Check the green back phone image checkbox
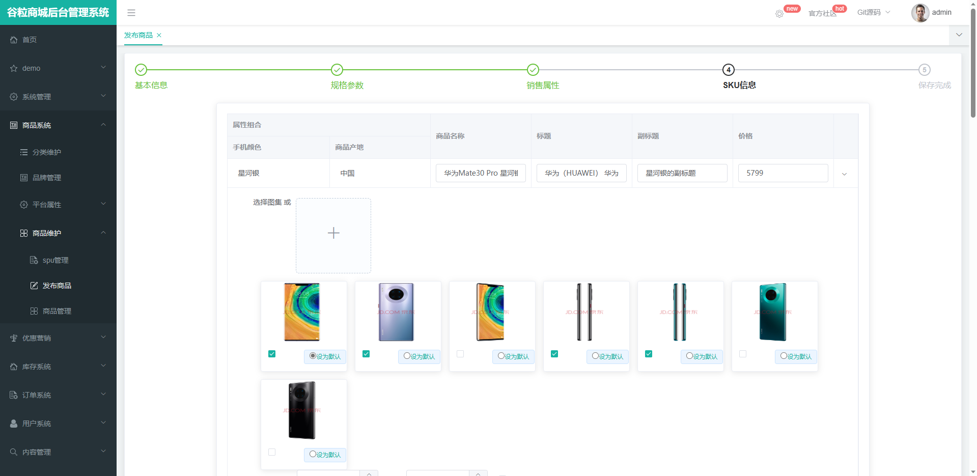Viewport: 977px width, 476px height. 743,354
